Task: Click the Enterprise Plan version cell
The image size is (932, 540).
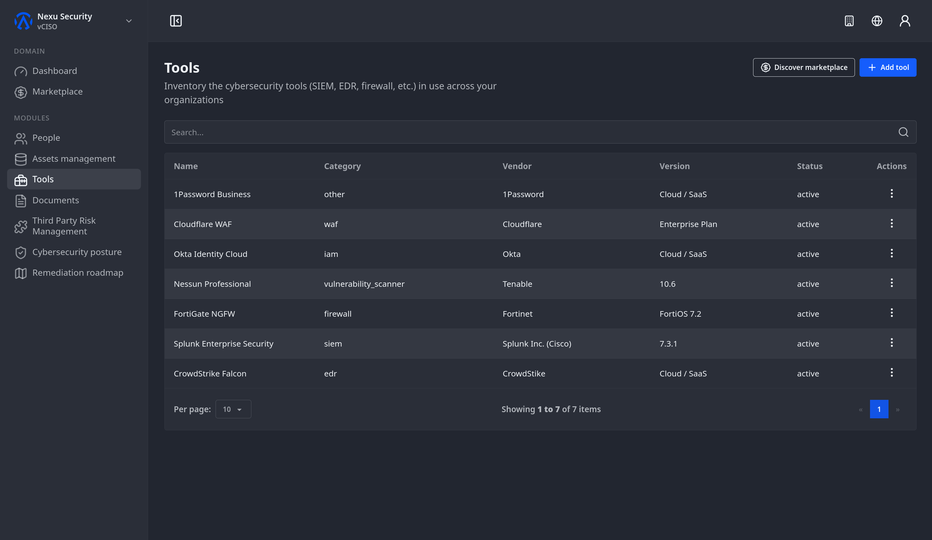Action: tap(688, 224)
